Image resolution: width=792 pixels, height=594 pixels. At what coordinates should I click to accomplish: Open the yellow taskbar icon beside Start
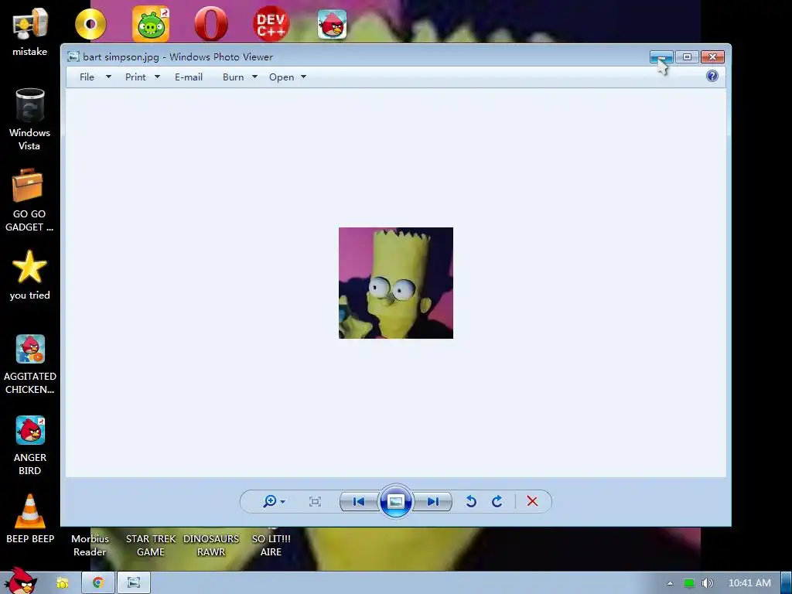tap(62, 583)
